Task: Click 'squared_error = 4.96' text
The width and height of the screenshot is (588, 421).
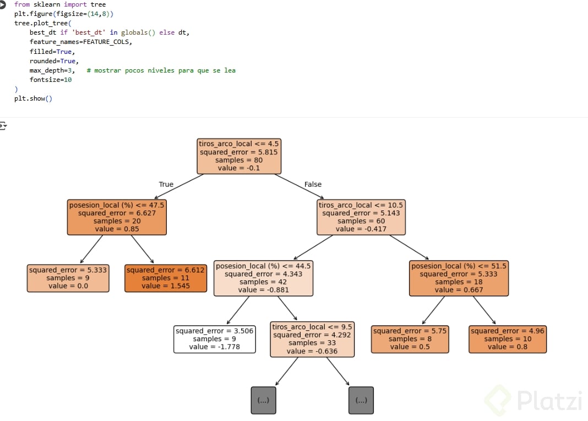Action: (508, 331)
